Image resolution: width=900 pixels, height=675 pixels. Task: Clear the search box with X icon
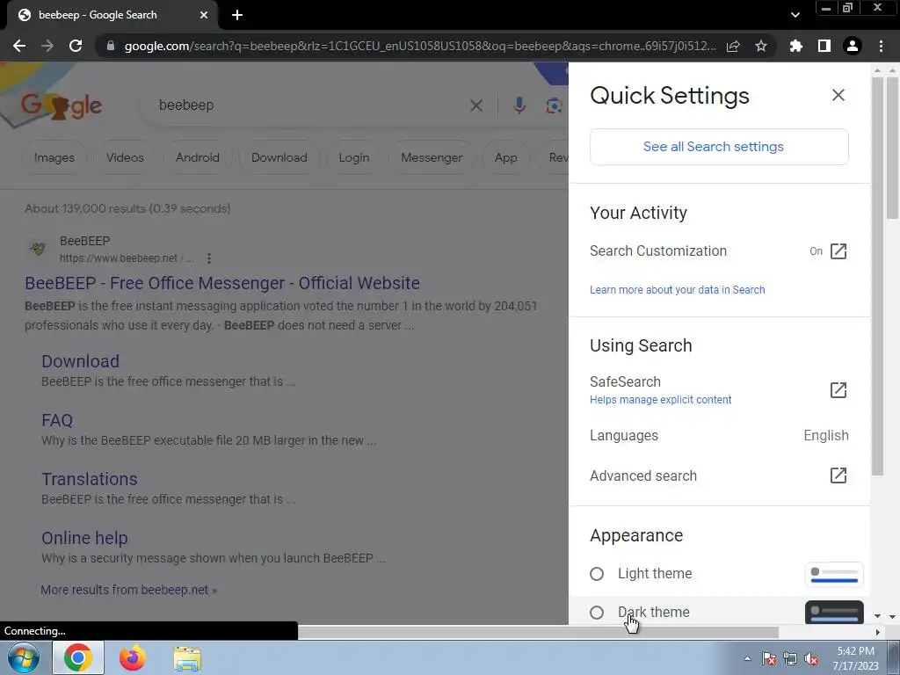pyautogui.click(x=475, y=105)
